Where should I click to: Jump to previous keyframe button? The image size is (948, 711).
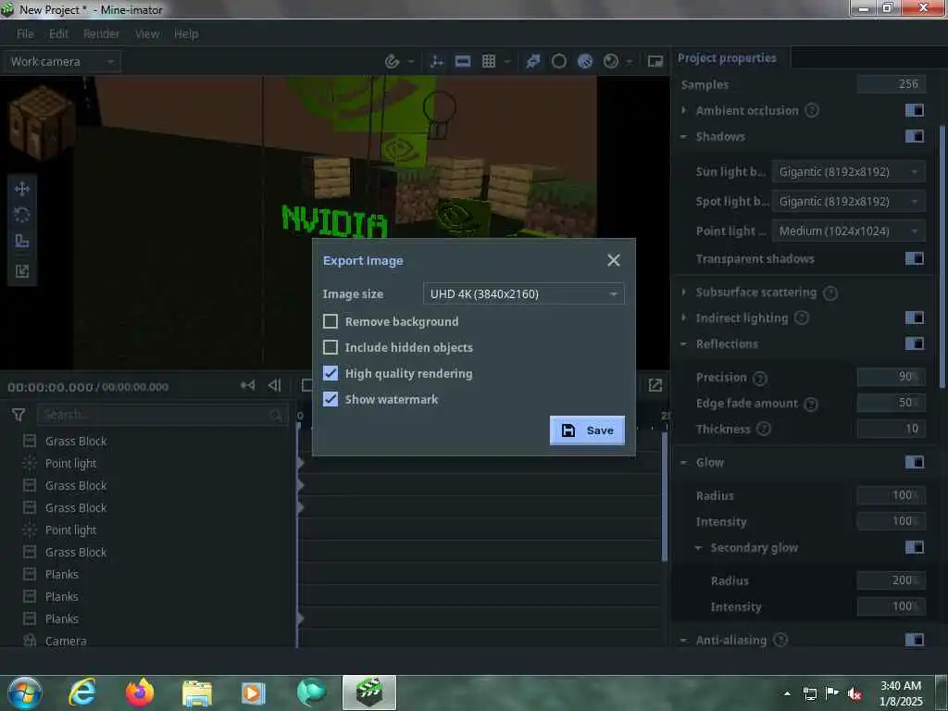click(x=248, y=386)
